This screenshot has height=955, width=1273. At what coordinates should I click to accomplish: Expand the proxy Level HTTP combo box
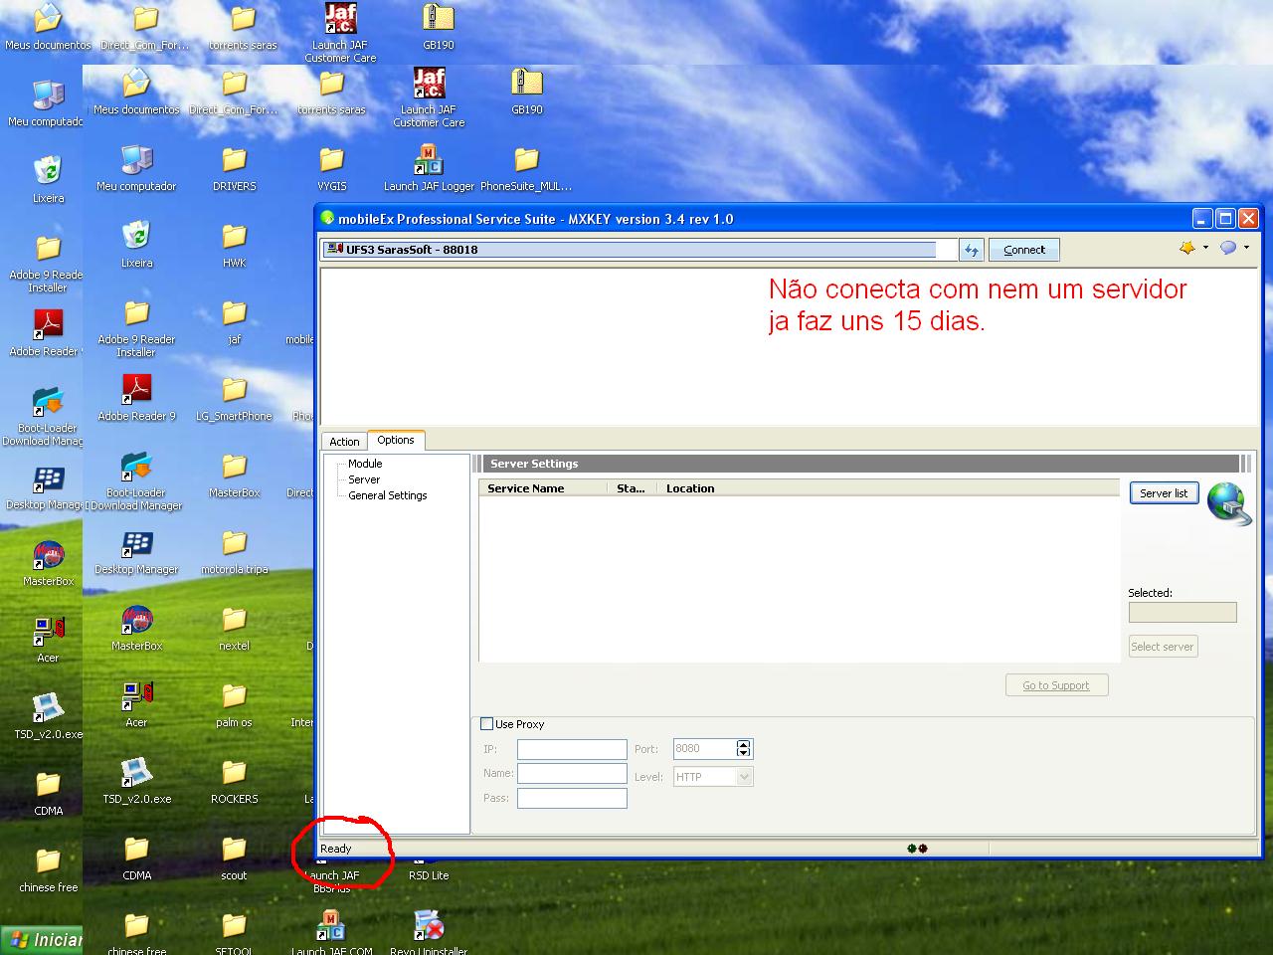coord(744,777)
